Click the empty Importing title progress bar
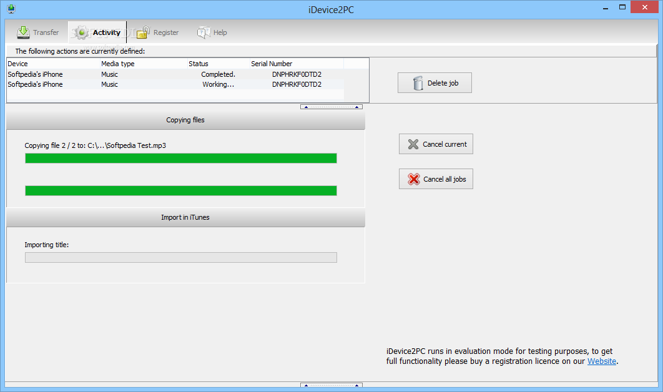 click(x=181, y=258)
